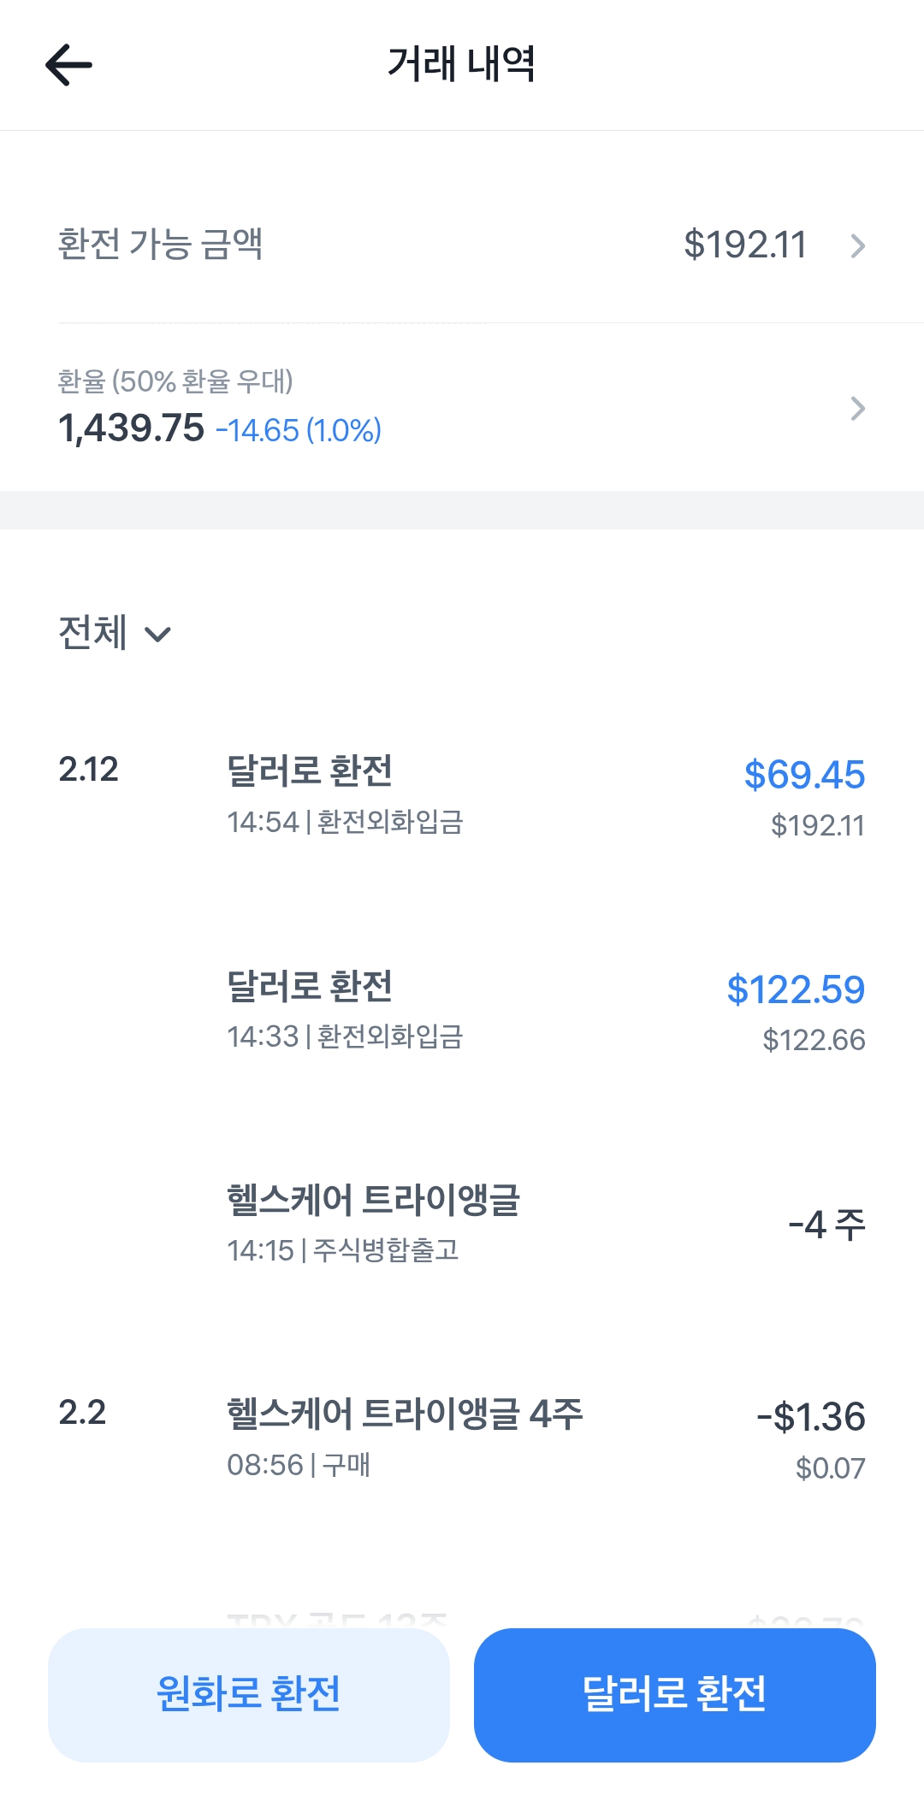Expand exchange rate details chevron

coord(857,409)
